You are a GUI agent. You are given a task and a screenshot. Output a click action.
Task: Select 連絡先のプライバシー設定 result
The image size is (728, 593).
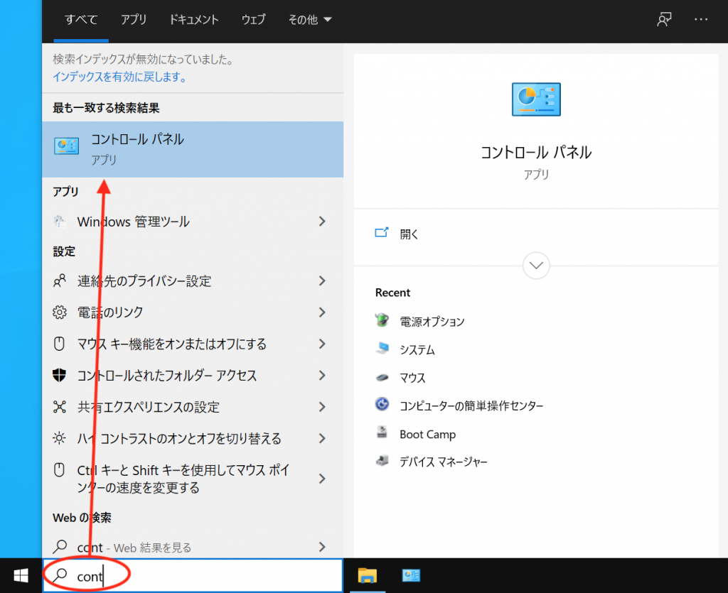point(193,281)
